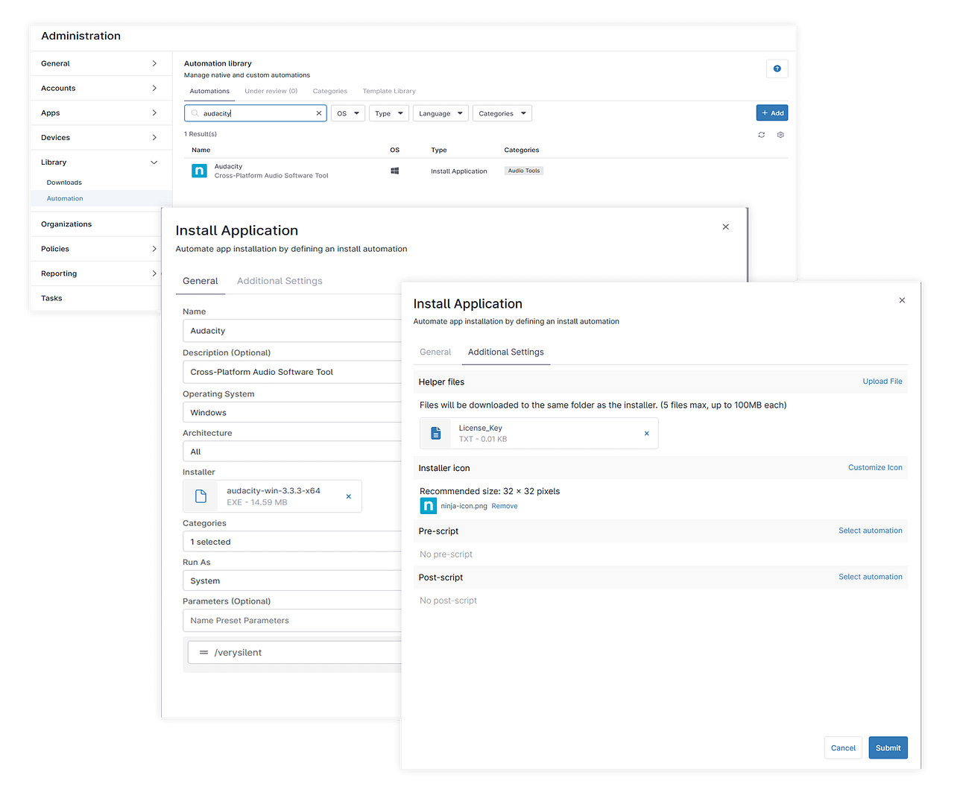The image size is (966, 804).
Task: Grab the drag handle beside /verysilent
Action: coord(203,652)
